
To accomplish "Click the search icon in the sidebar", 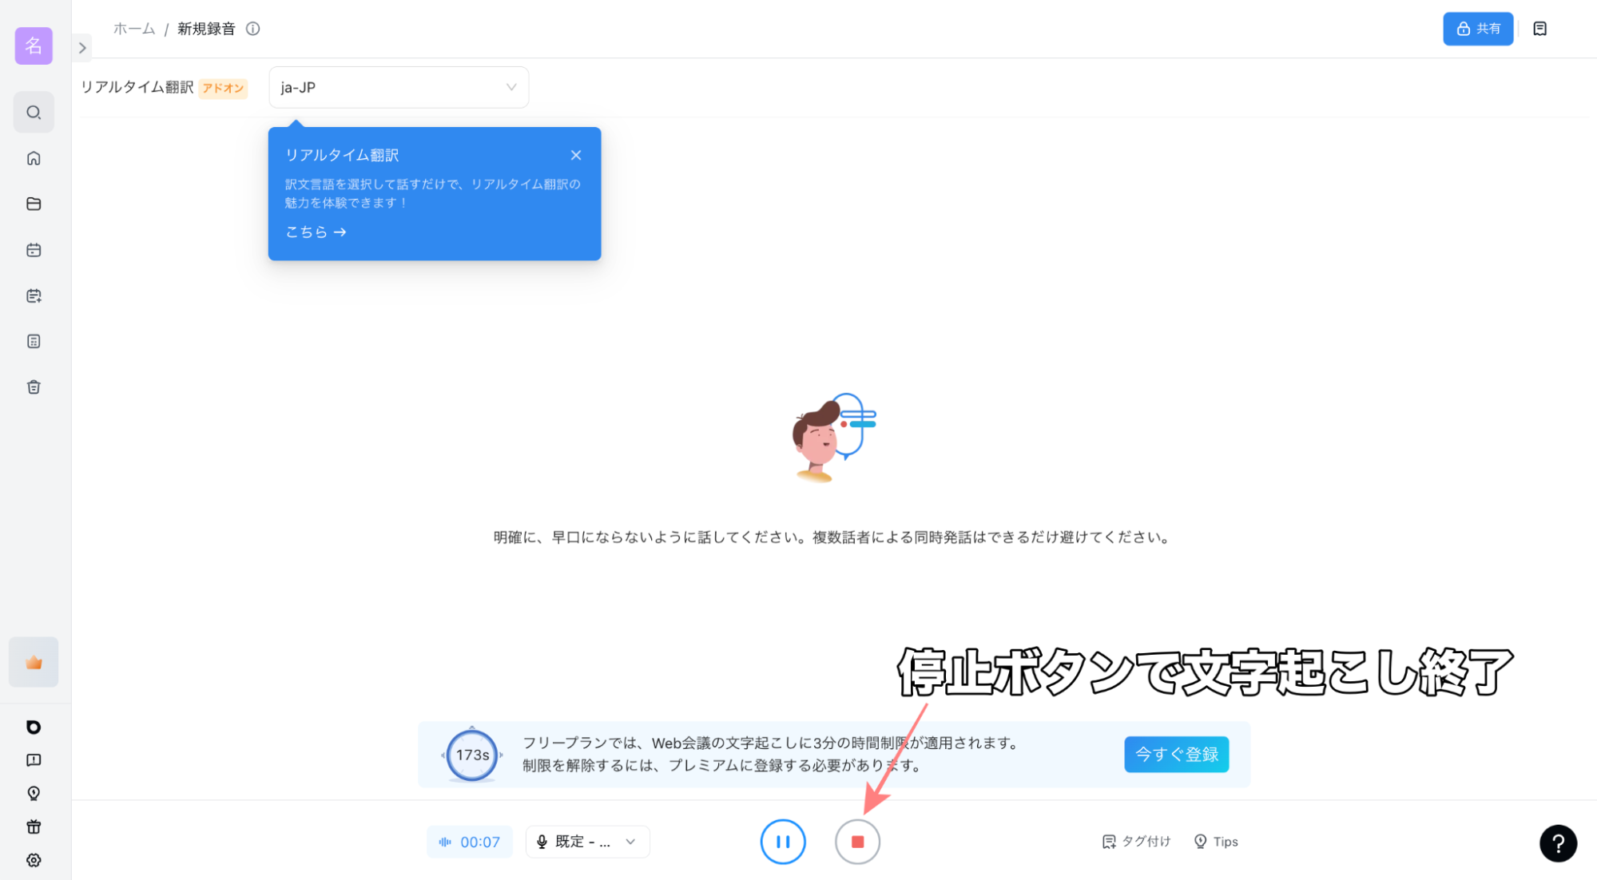I will 34,113.
